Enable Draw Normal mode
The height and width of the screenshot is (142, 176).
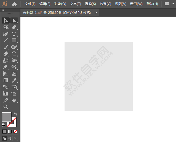coord(4,138)
